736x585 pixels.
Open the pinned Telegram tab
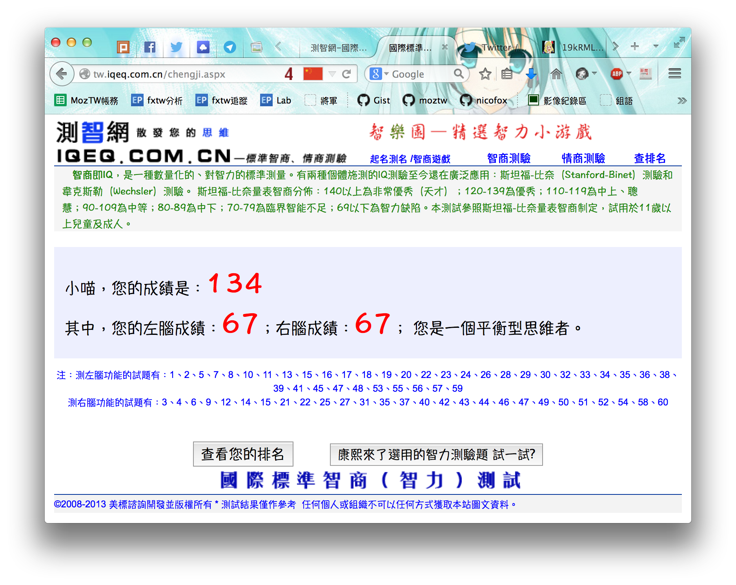point(230,47)
